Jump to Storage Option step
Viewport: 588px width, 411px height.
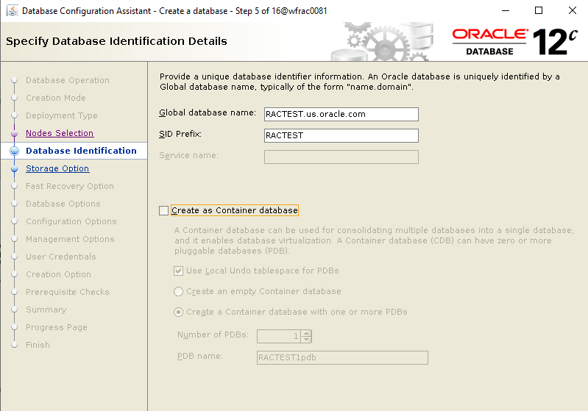click(x=57, y=168)
